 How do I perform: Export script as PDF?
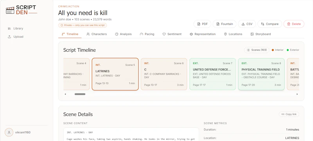point(202,24)
